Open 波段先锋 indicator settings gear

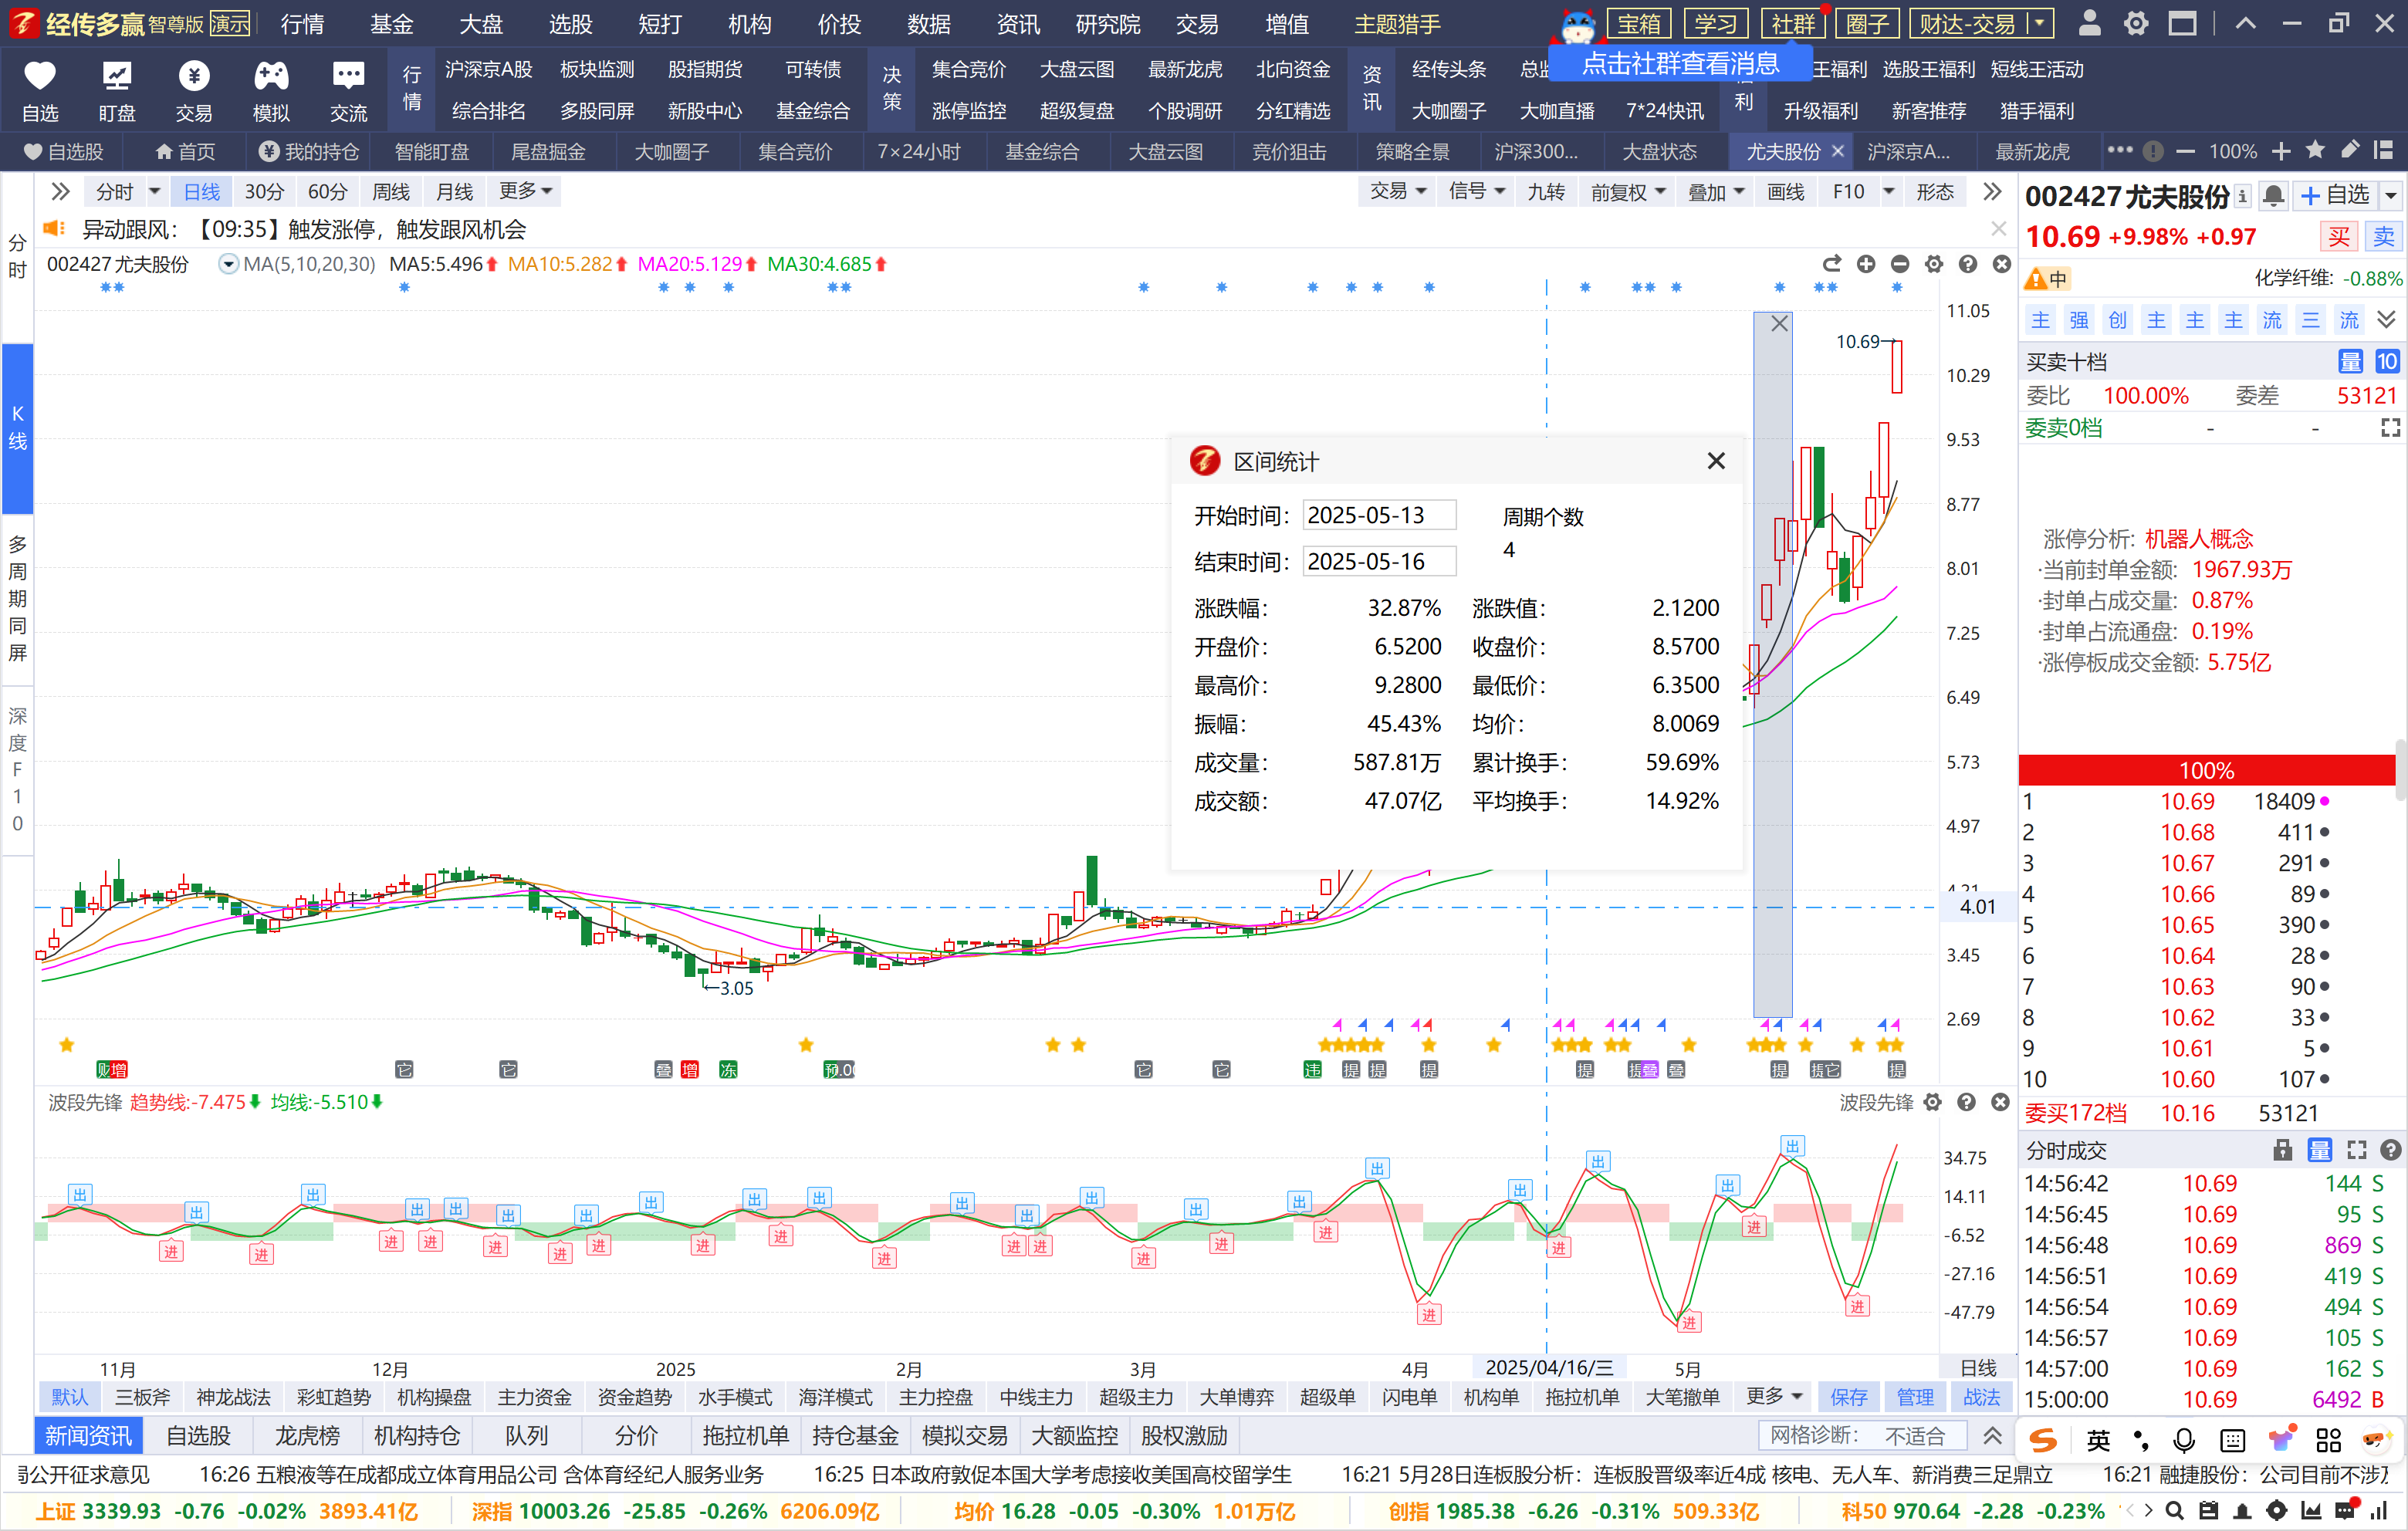(x=1933, y=1102)
